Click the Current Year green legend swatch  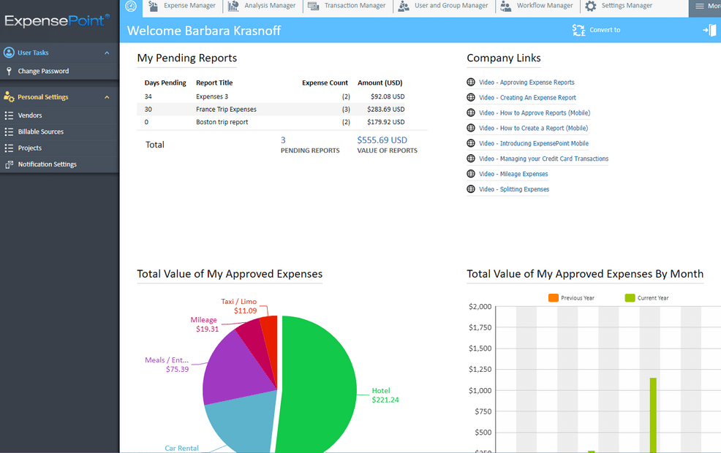(x=630, y=297)
